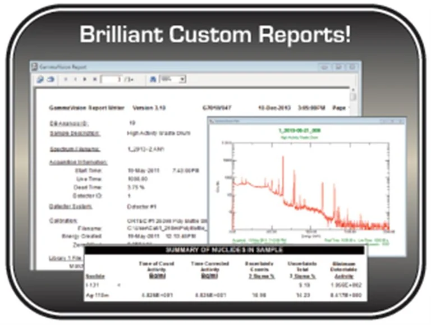Click the 'Time Corrected Activity' column header

click(x=210, y=270)
